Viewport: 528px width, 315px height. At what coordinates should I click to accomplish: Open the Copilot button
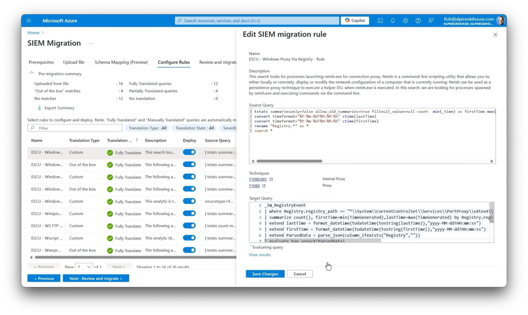355,21
